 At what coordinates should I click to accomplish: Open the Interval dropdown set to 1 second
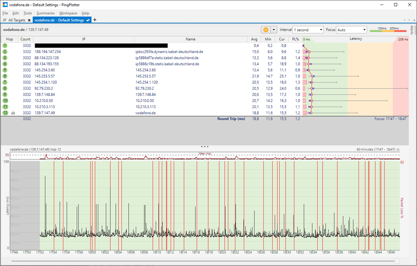[308, 30]
